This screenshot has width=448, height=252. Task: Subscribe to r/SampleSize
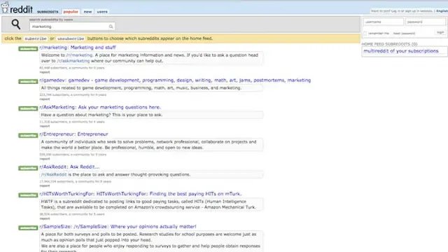(28, 228)
